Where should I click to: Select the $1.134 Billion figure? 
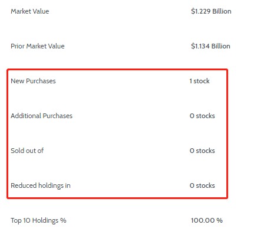pyautogui.click(x=210, y=46)
